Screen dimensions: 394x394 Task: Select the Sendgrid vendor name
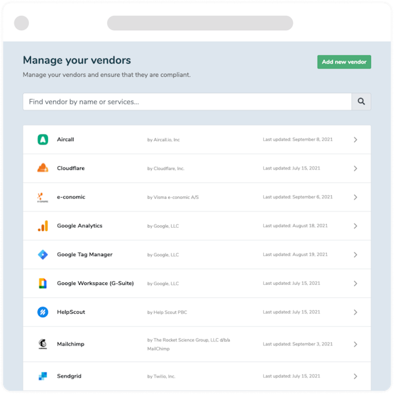coord(69,376)
